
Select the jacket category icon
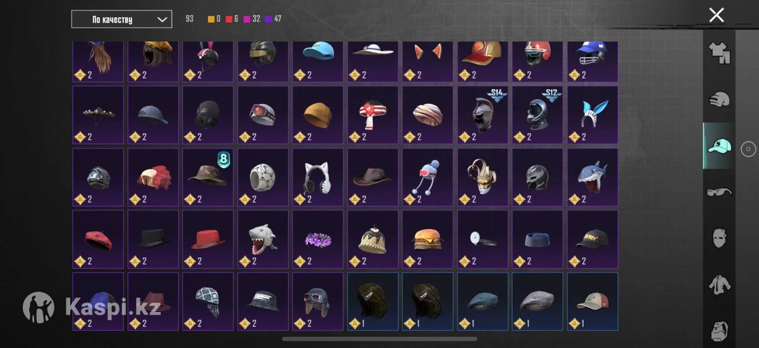pyautogui.click(x=719, y=285)
